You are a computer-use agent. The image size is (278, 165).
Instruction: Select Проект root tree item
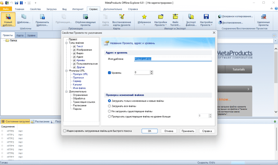(x=73, y=39)
